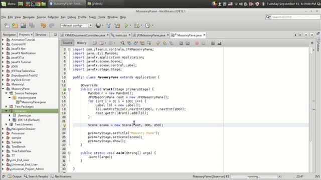The width and height of the screenshot is (321, 180).
Task: Click the New Project toolbar icon
Action: [15, 25]
